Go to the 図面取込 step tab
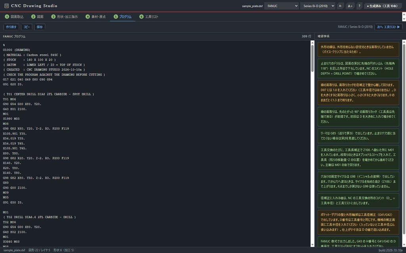Screen dimensions: 406x253 (x=14, y=17)
